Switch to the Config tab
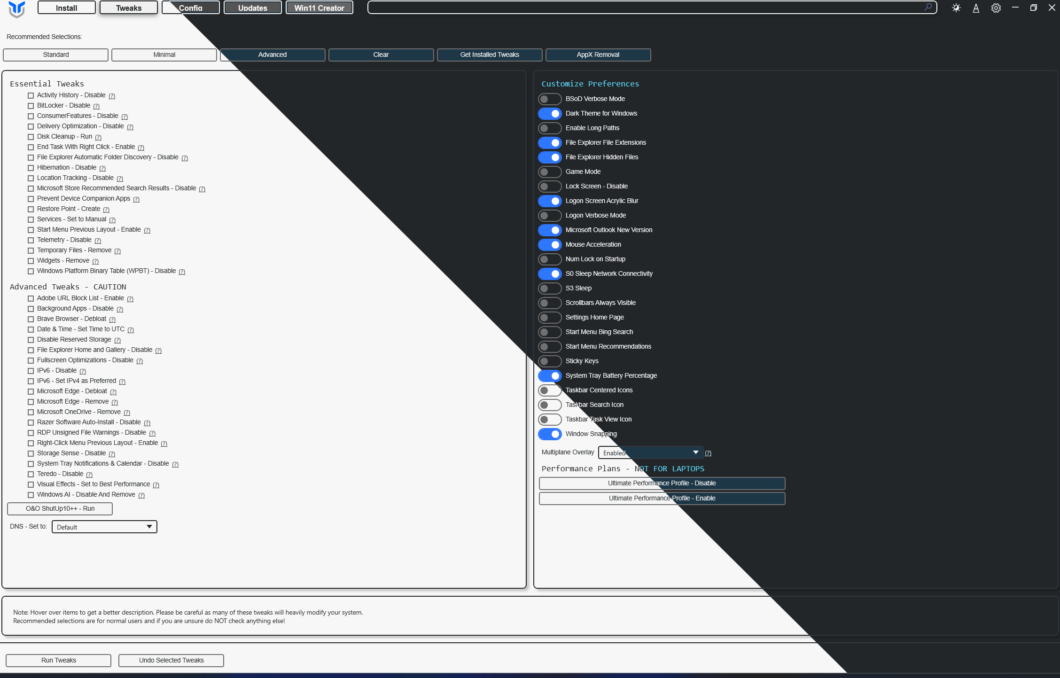Viewport: 1060px width, 678px height. click(191, 8)
